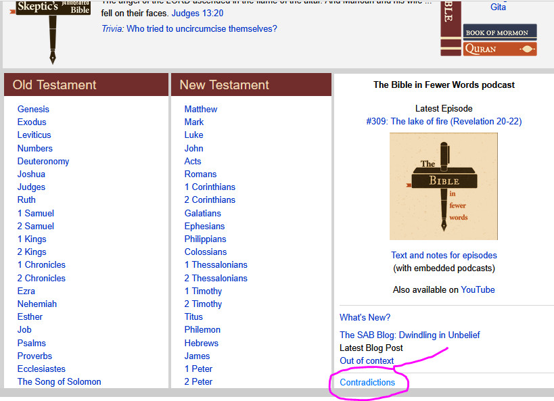Open the Out of context blog post
The width and height of the screenshot is (554, 401).
click(x=367, y=360)
